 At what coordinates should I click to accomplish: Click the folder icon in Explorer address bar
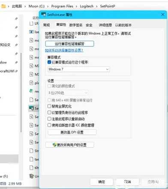[3, 6]
